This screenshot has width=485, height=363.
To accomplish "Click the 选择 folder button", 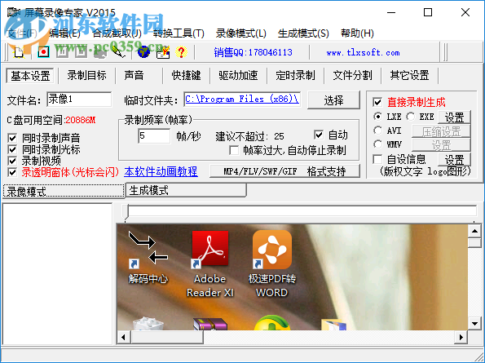I will (333, 100).
